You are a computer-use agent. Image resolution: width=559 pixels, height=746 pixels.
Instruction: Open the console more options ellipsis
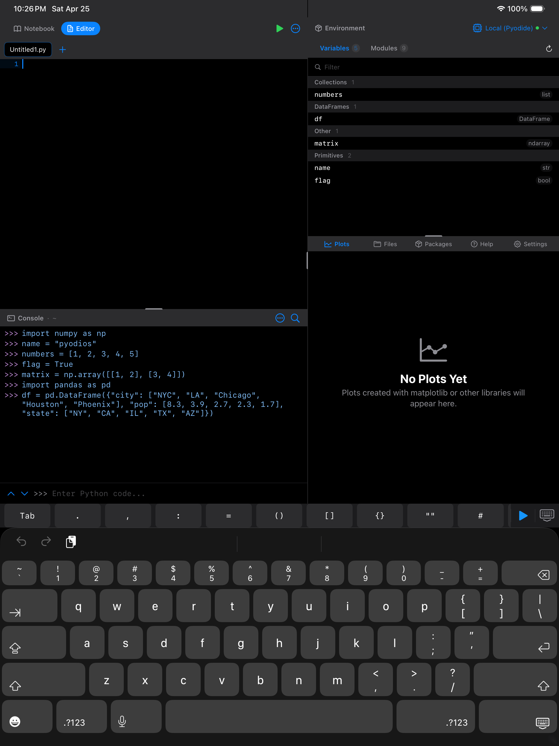coord(280,318)
